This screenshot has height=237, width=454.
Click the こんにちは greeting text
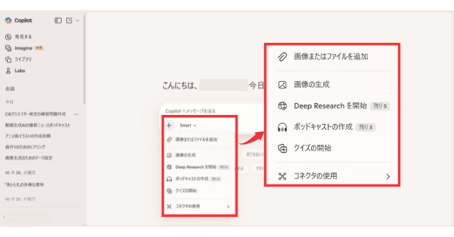pyautogui.click(x=180, y=86)
